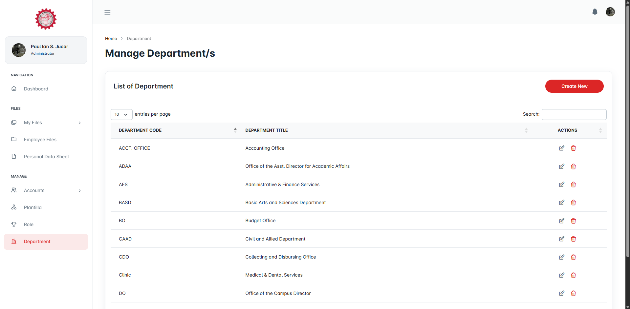Viewport: 630px width, 309px height.
Task: Click trash icon for Civil and Allied Department
Action: tap(573, 239)
